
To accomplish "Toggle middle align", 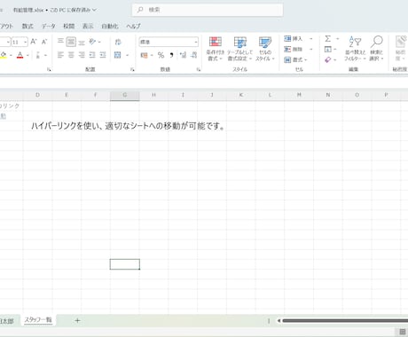I will pos(71,42).
